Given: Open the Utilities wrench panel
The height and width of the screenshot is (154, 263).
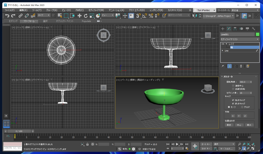Looking at the screenshot, I should click(x=253, y=29).
